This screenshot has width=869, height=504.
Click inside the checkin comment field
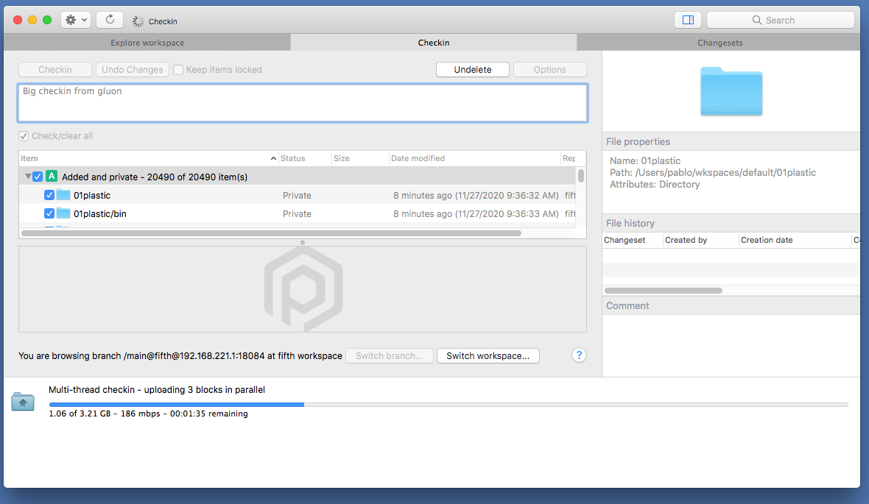[302, 102]
